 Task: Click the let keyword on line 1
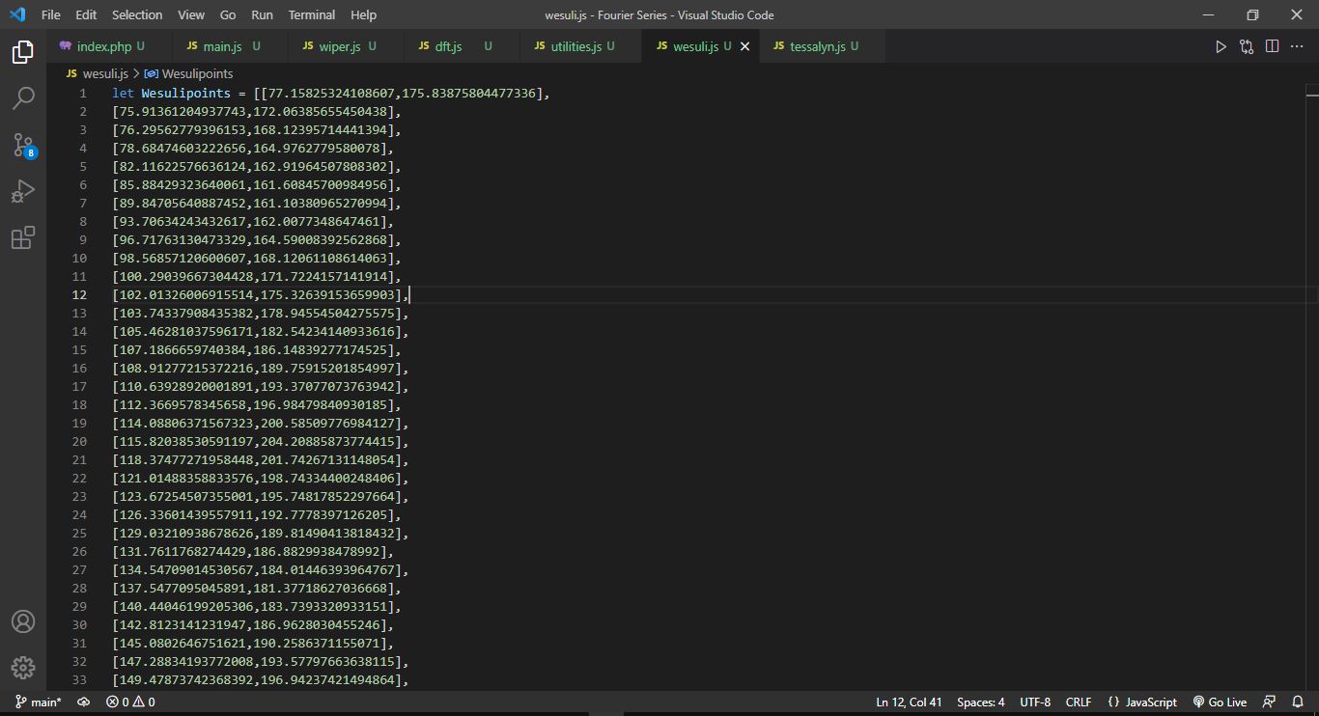[x=123, y=94]
